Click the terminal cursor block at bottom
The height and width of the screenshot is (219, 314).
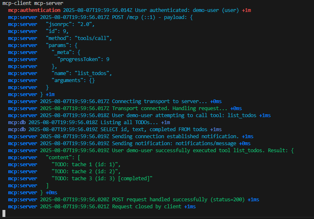pyautogui.click(x=4, y=213)
